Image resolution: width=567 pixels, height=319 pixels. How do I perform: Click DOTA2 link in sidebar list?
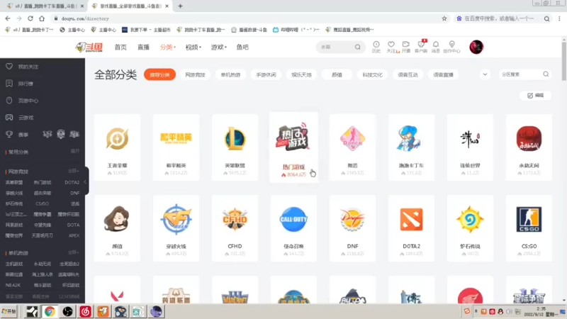click(x=72, y=182)
